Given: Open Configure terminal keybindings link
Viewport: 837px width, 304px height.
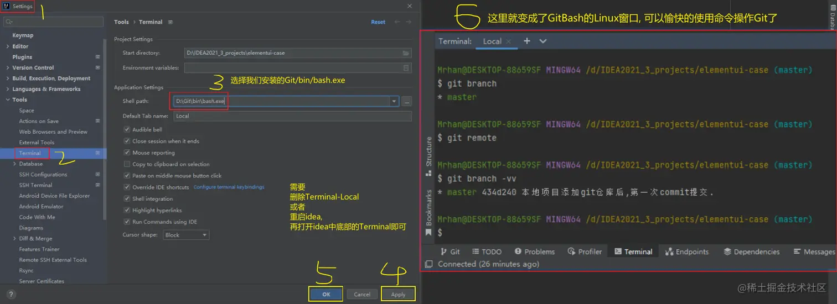Looking at the screenshot, I should (229, 187).
